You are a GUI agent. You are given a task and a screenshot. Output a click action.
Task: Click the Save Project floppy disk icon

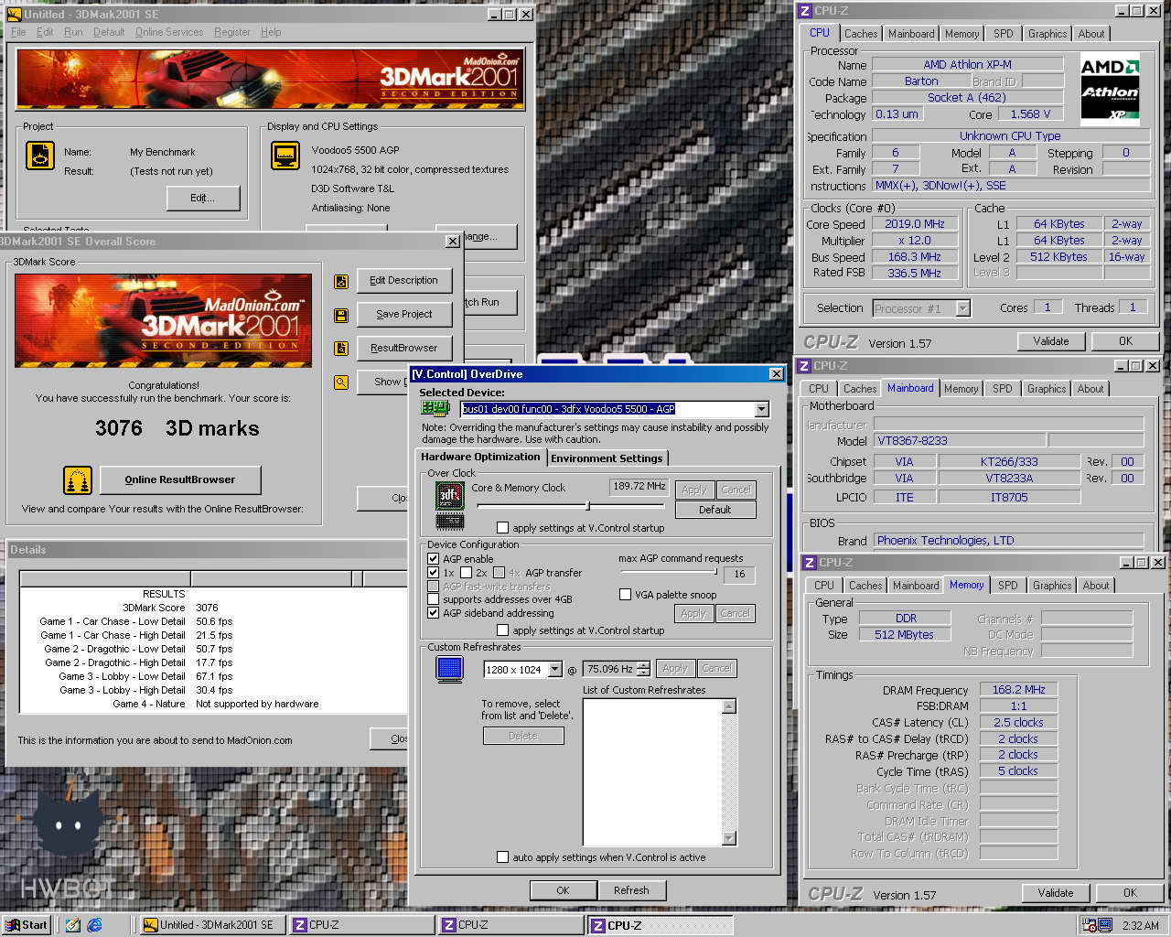pyautogui.click(x=341, y=315)
